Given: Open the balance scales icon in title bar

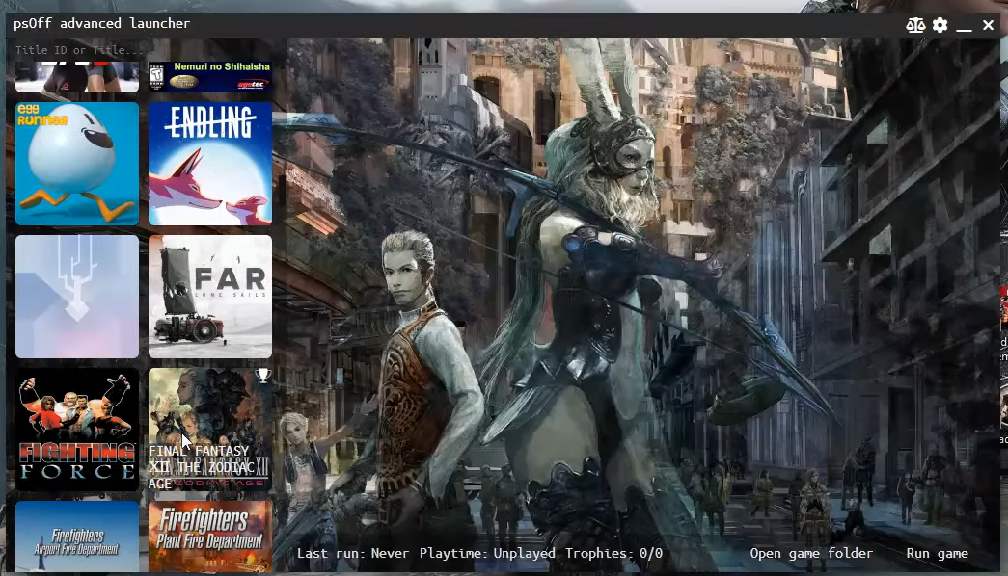Looking at the screenshot, I should [x=915, y=25].
